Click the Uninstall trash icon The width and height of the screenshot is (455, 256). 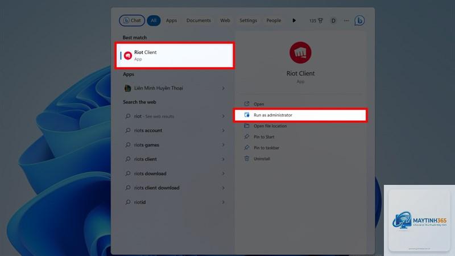click(247, 159)
